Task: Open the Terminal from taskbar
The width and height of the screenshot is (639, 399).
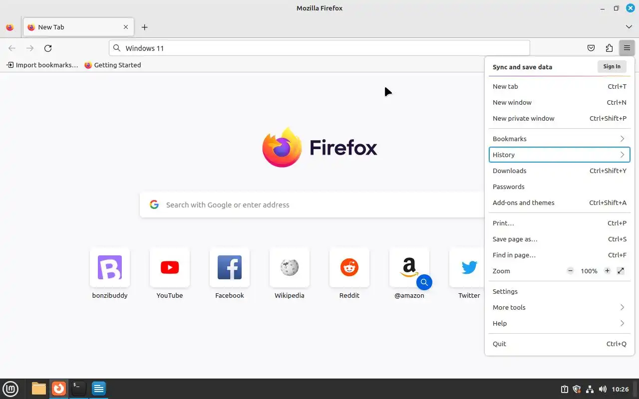Action: (79, 389)
